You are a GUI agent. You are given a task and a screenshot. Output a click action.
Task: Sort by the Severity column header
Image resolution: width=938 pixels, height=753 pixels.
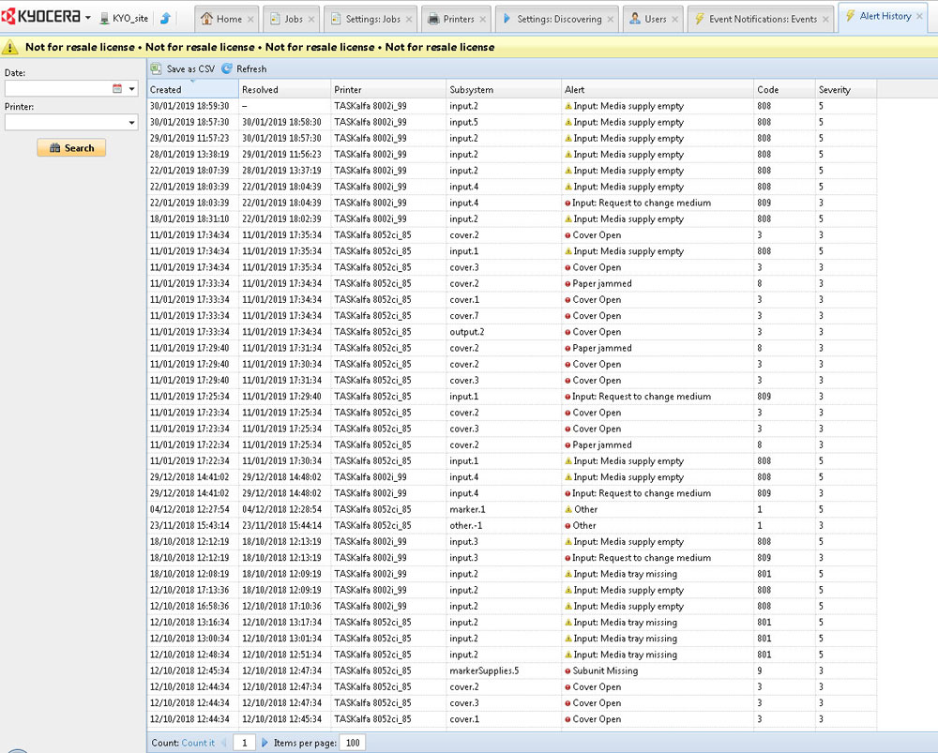846,90
